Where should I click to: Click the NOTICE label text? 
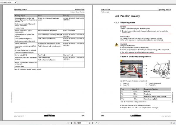coord(123,27)
